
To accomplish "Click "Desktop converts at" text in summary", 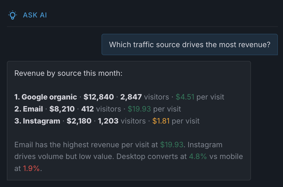I will point(152,157).
